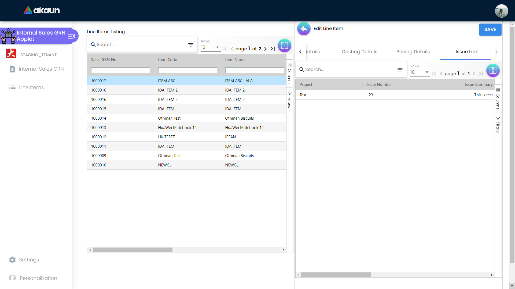The image size is (515, 289).
Task: Toggle Filters side panel in Line Items Listing
Action: [x=290, y=100]
